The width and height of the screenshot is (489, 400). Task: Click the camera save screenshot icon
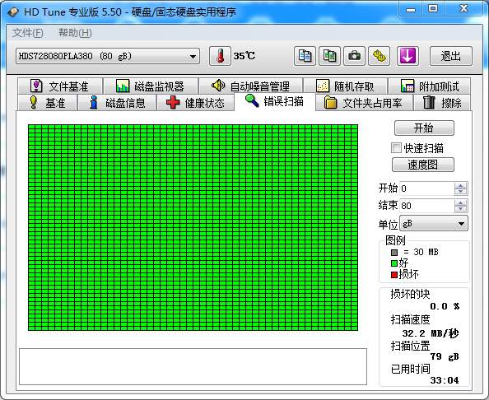(354, 56)
